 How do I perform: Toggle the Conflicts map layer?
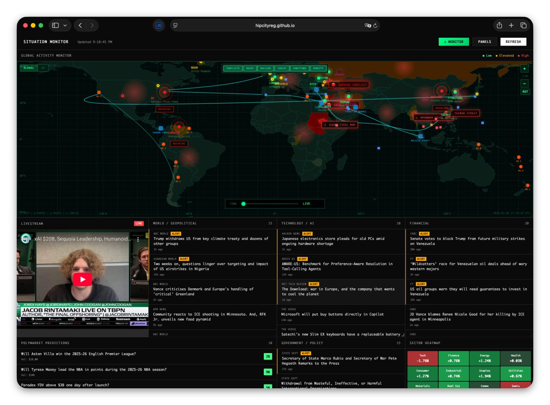pos(233,68)
